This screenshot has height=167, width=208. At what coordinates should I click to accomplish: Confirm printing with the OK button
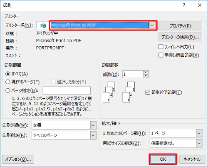163,159
